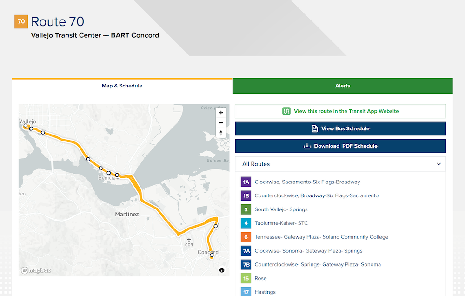Select the light green 15 route badge
This screenshot has width=465, height=296.
(x=246, y=278)
